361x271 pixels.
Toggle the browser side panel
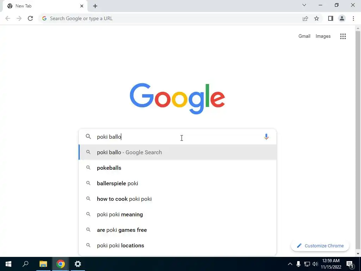[331, 18]
